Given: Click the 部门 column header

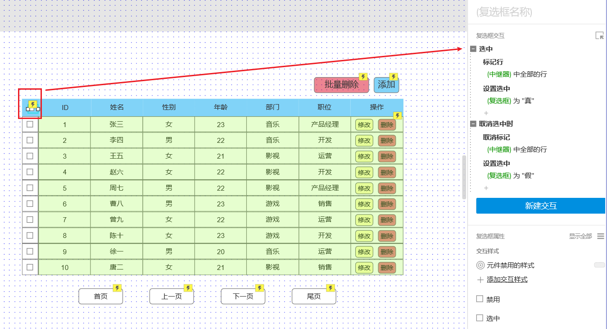Looking at the screenshot, I should [272, 107].
